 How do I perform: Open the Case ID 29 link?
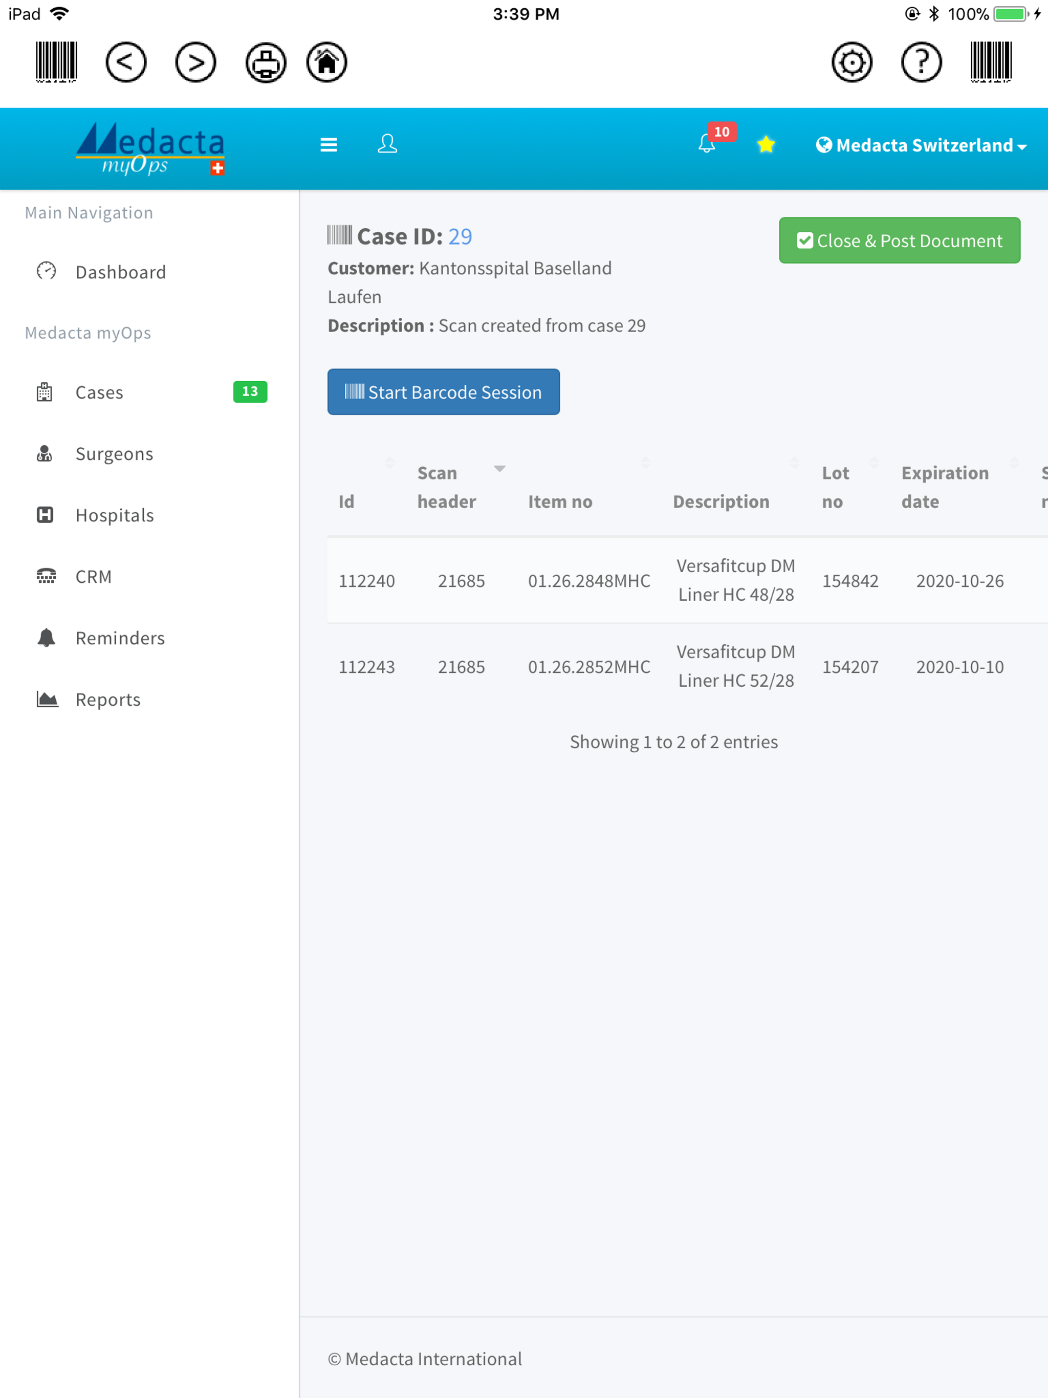point(460,236)
